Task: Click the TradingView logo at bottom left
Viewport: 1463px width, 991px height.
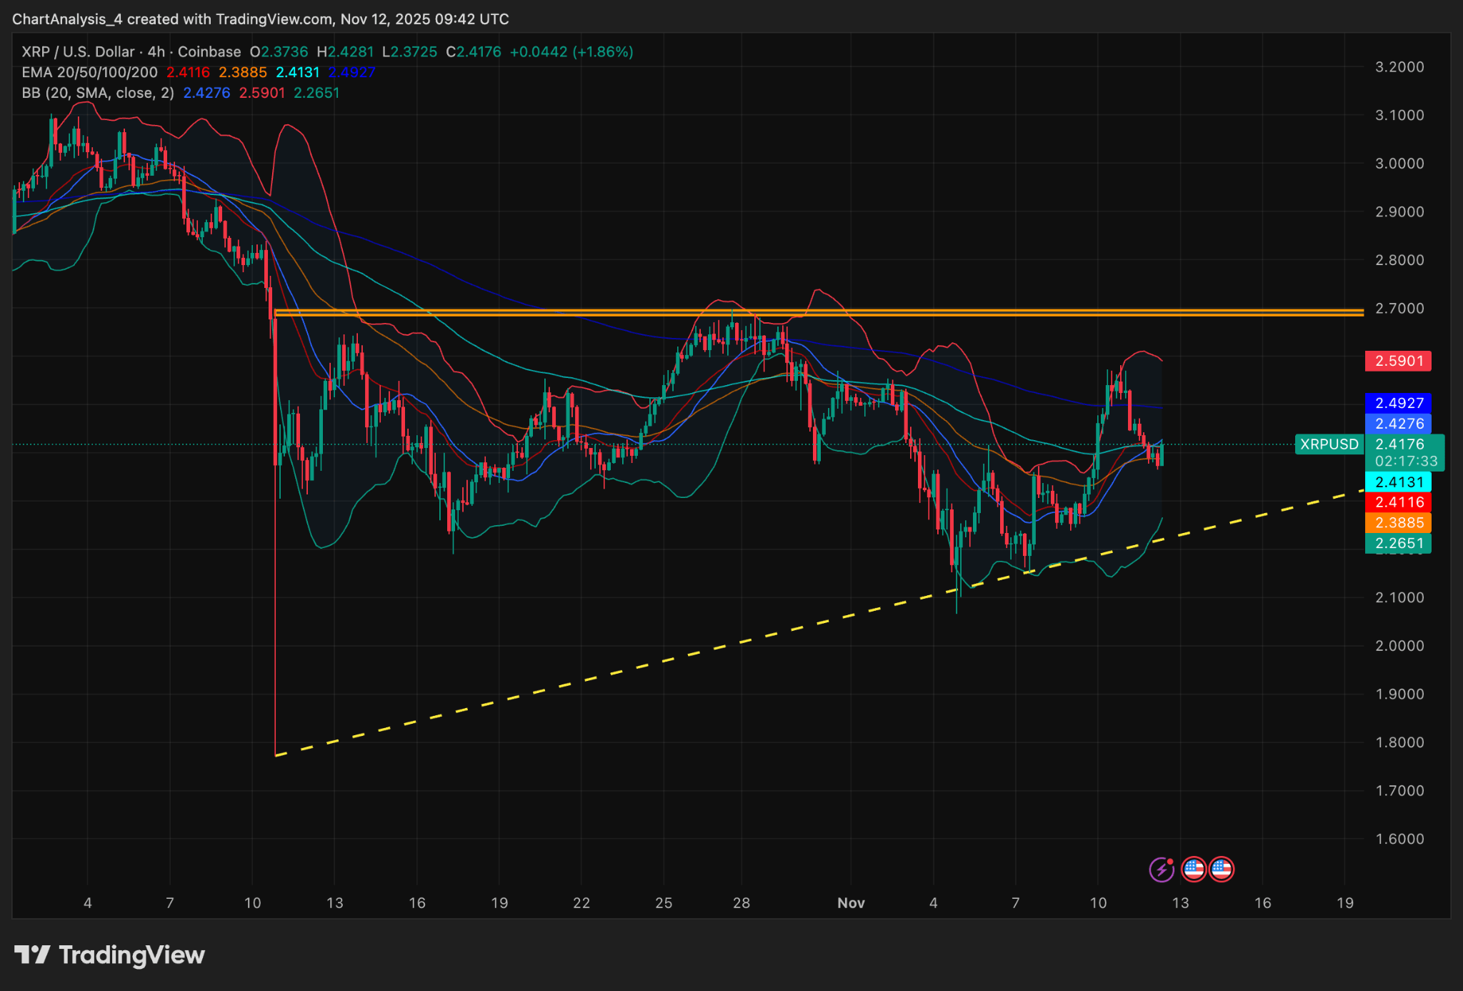Action: (x=109, y=955)
